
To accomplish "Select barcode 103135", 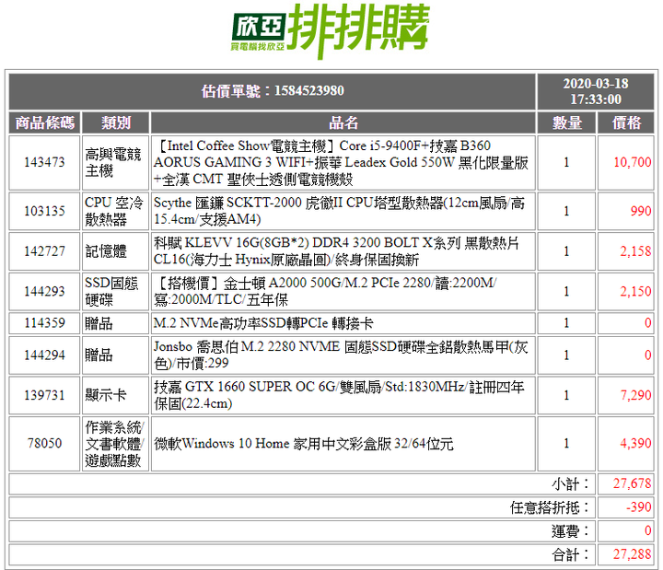I will [x=44, y=211].
